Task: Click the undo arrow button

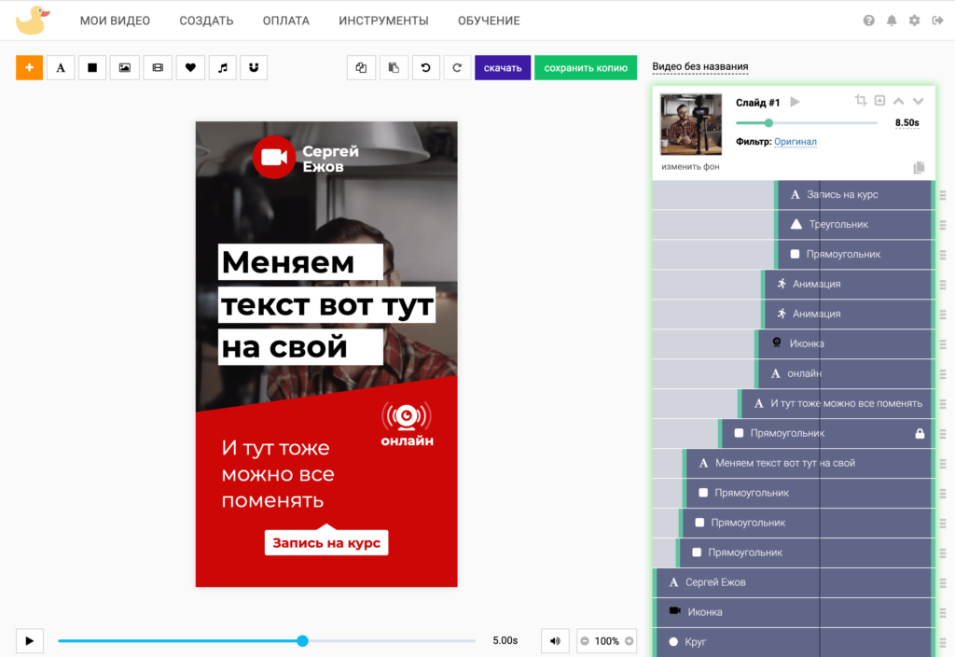Action: pos(425,67)
